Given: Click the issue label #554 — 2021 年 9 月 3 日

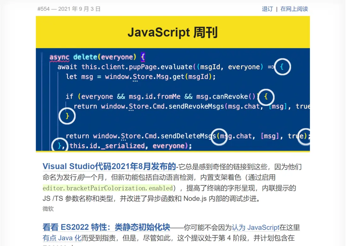Looking at the screenshot, I should click(69, 9).
